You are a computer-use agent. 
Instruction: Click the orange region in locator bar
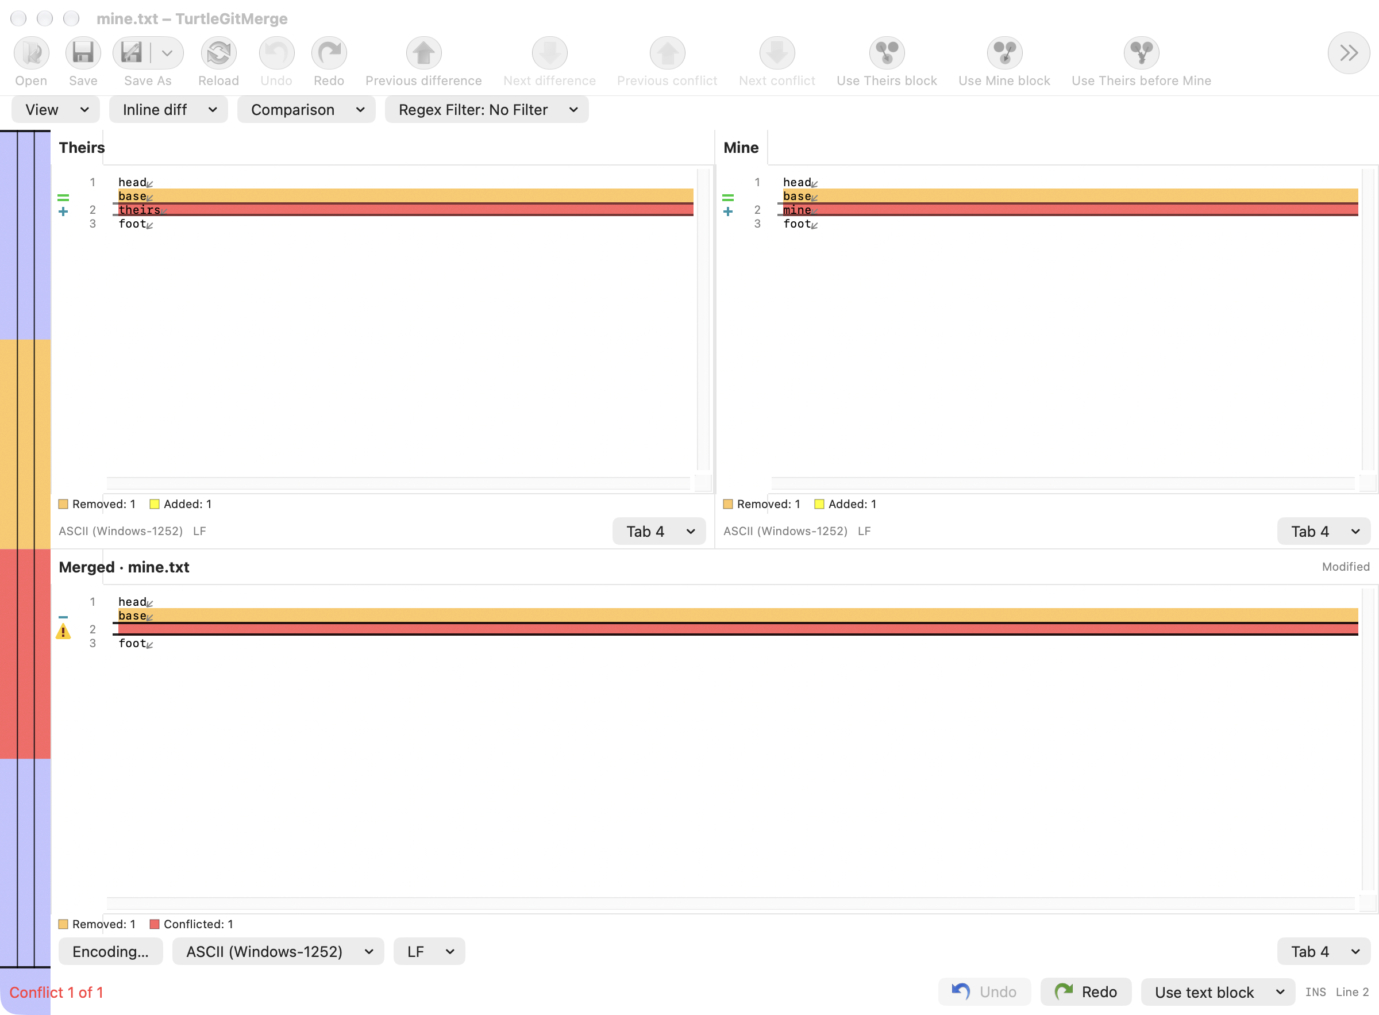pyautogui.click(x=25, y=444)
